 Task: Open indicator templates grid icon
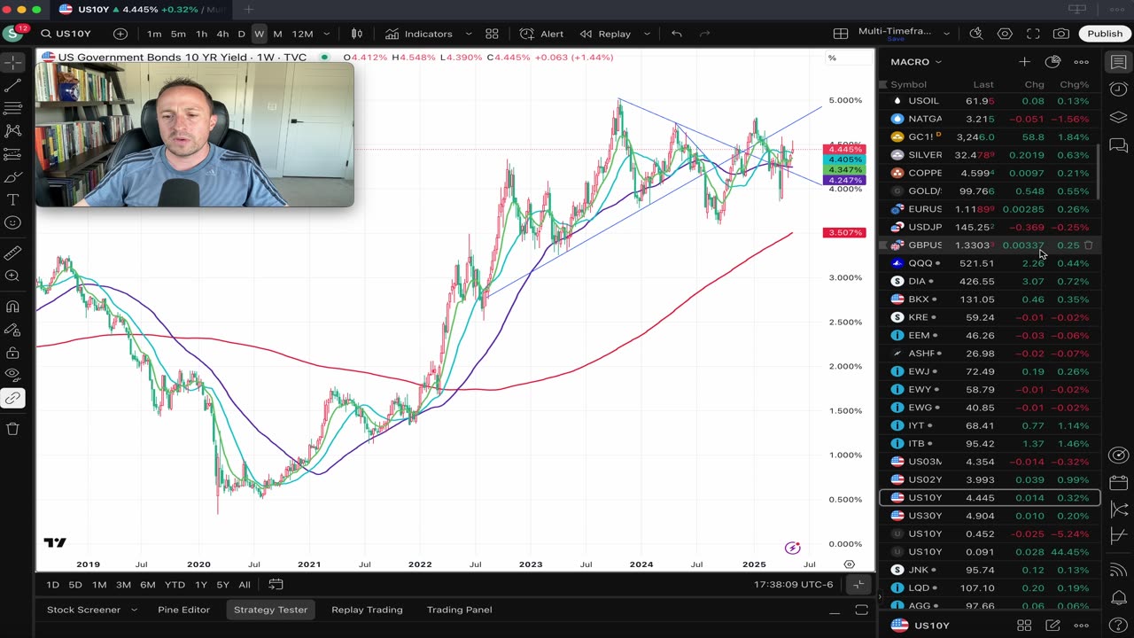pyautogui.click(x=492, y=34)
